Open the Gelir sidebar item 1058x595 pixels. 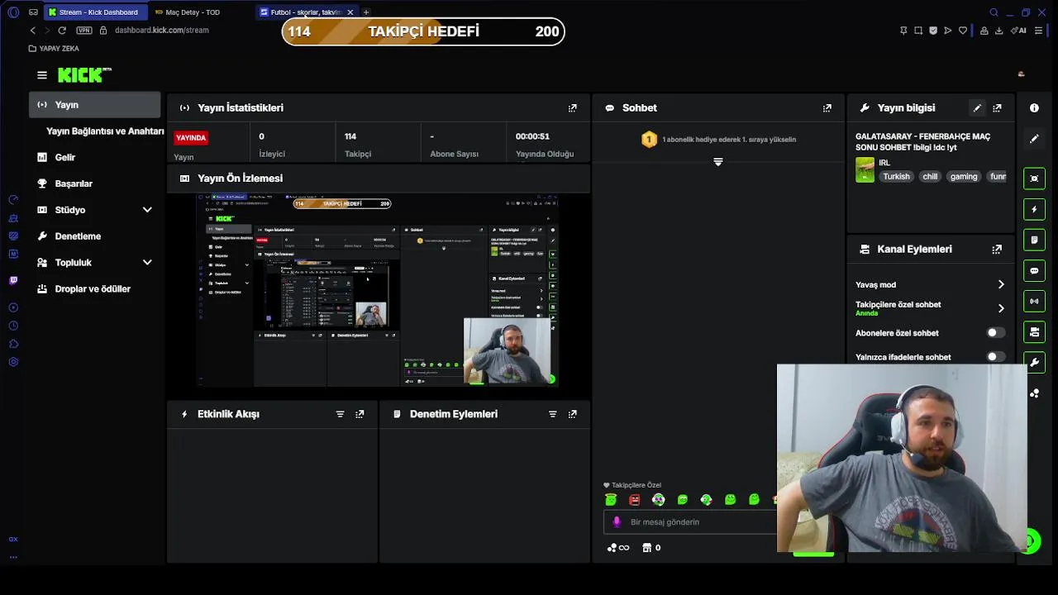pyautogui.click(x=64, y=157)
